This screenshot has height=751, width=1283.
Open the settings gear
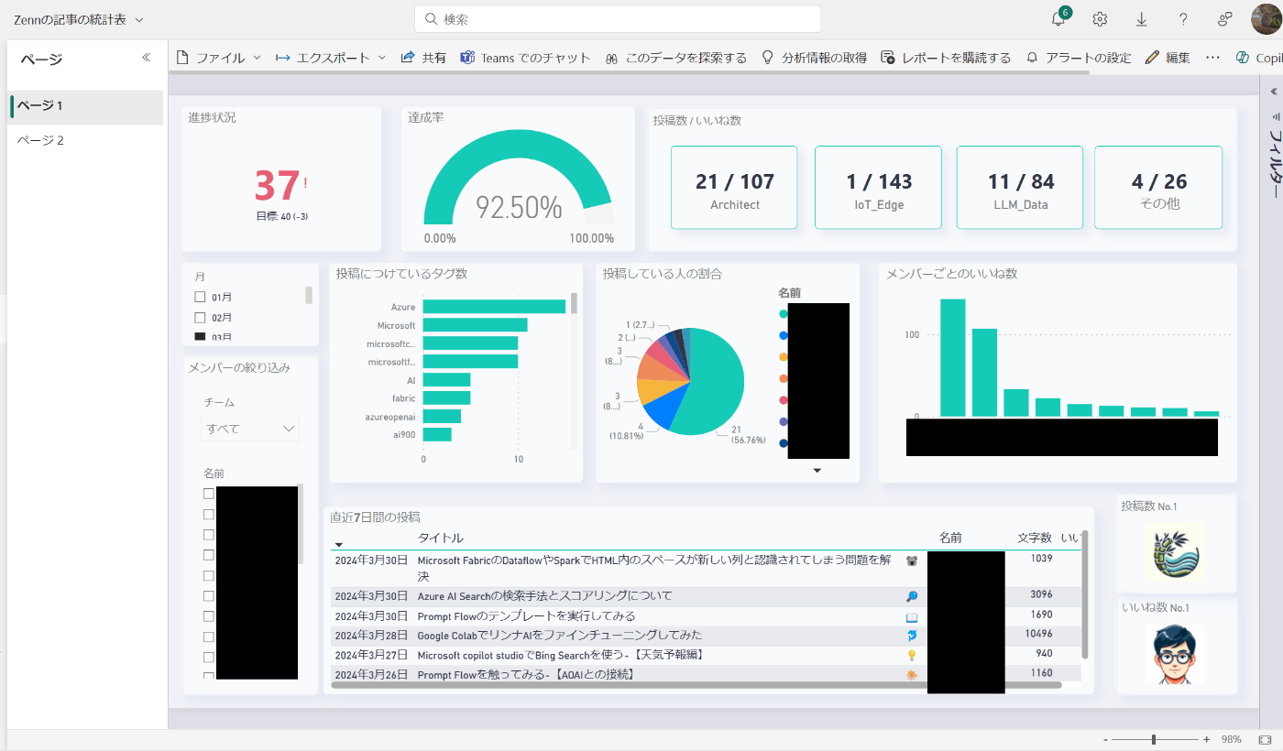tap(1100, 19)
